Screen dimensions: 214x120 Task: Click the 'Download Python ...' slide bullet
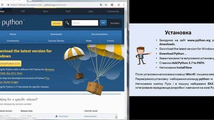point(173,54)
